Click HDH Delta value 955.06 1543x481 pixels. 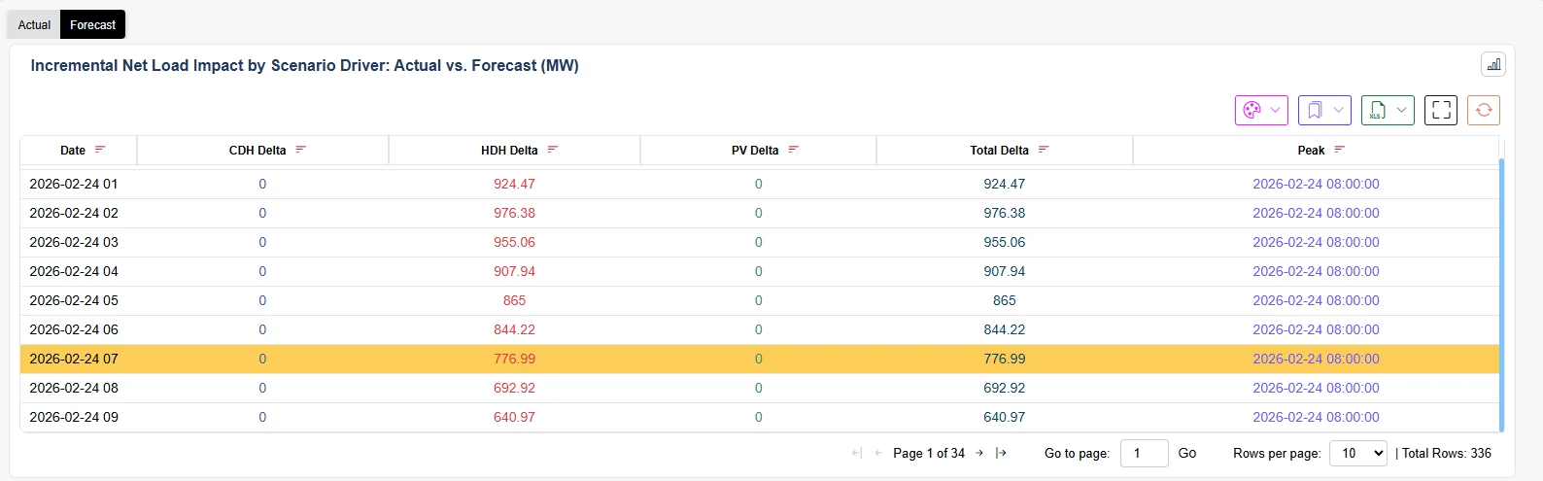coord(514,242)
